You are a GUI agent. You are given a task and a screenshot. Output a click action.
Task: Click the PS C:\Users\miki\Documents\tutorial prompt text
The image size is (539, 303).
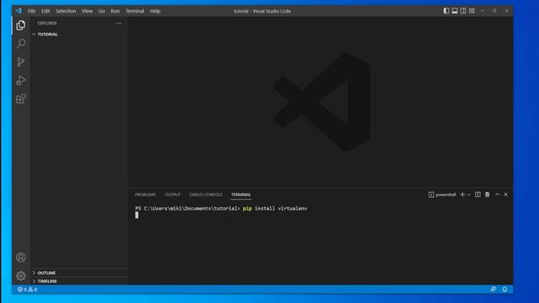coord(187,209)
